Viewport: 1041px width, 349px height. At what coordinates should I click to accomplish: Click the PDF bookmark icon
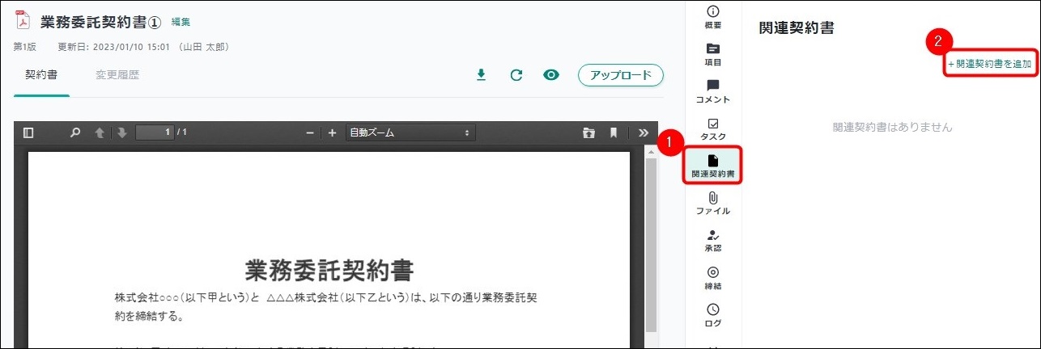click(614, 132)
